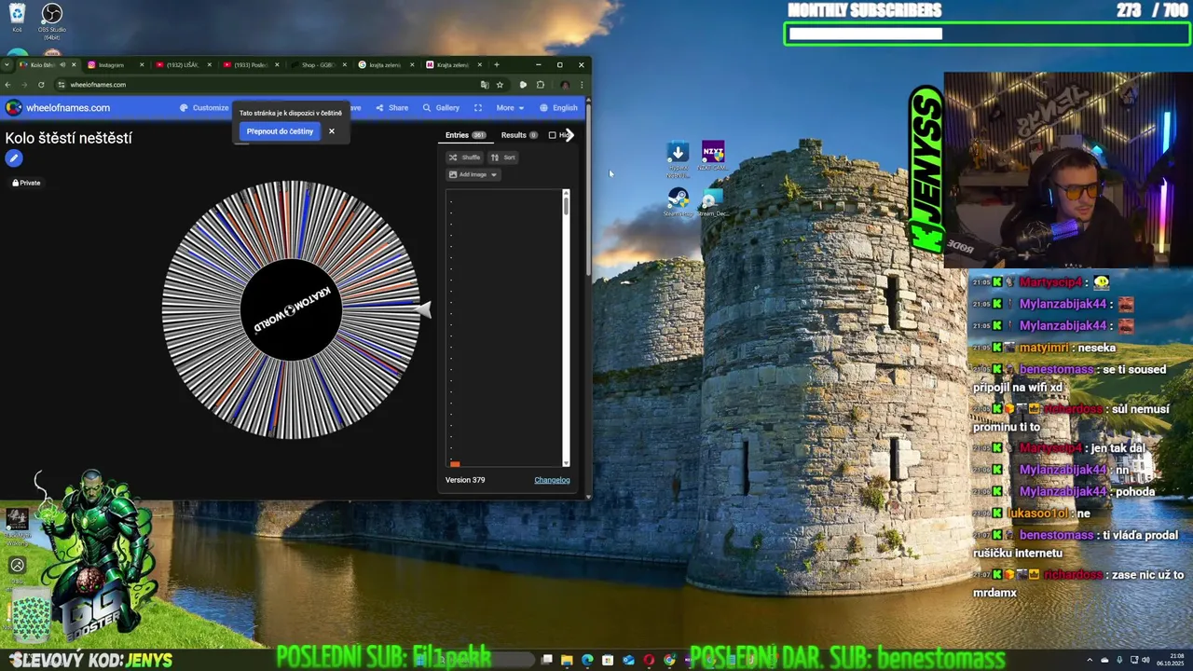Open the Gallery menu item
The image size is (1193, 671).
441,108
